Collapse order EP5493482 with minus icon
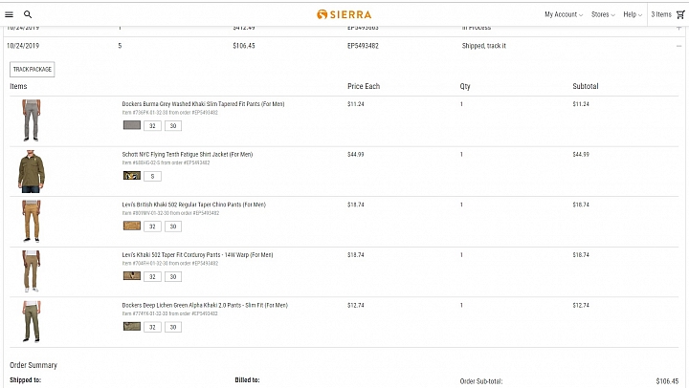The width and height of the screenshot is (689, 388). 678,46
